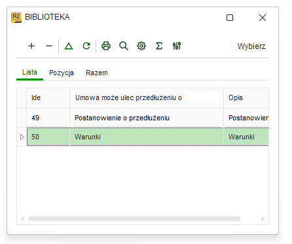The height and width of the screenshot is (244, 292).
Task: Maximize the BIBLIOTEKA window
Action: 230,18
